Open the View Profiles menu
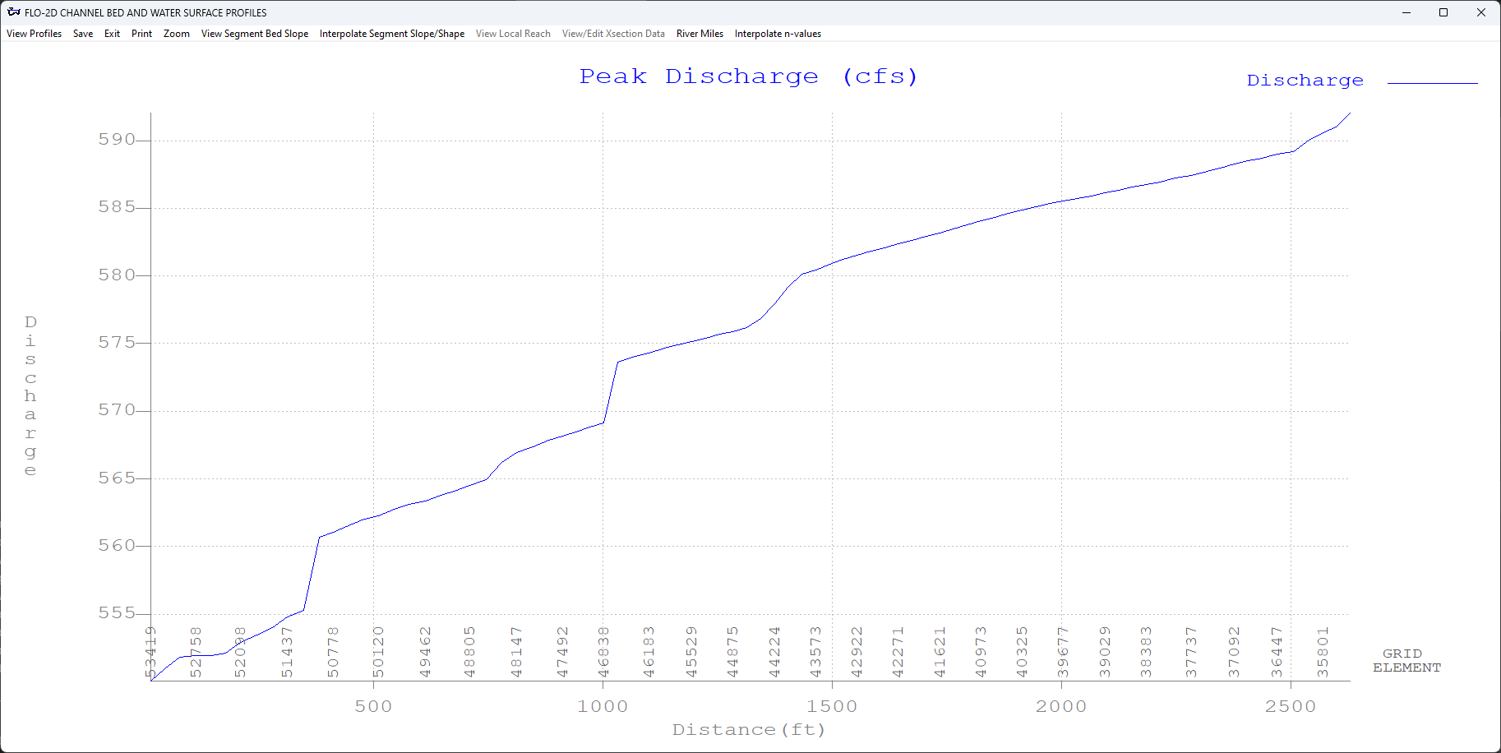Screen dimensions: 1501x753 [34, 34]
